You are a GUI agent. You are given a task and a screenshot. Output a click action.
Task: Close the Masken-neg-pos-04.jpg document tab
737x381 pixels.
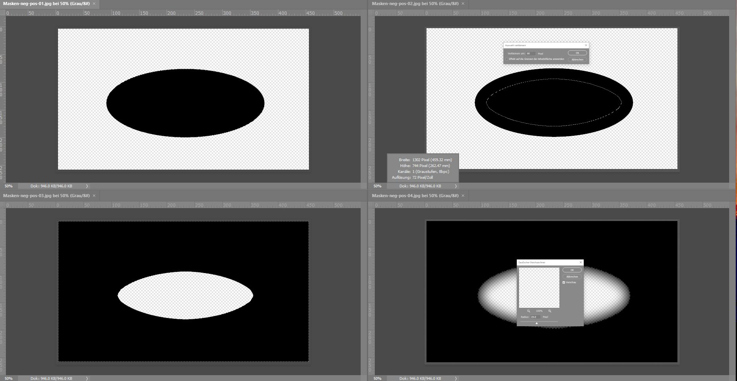coord(463,196)
